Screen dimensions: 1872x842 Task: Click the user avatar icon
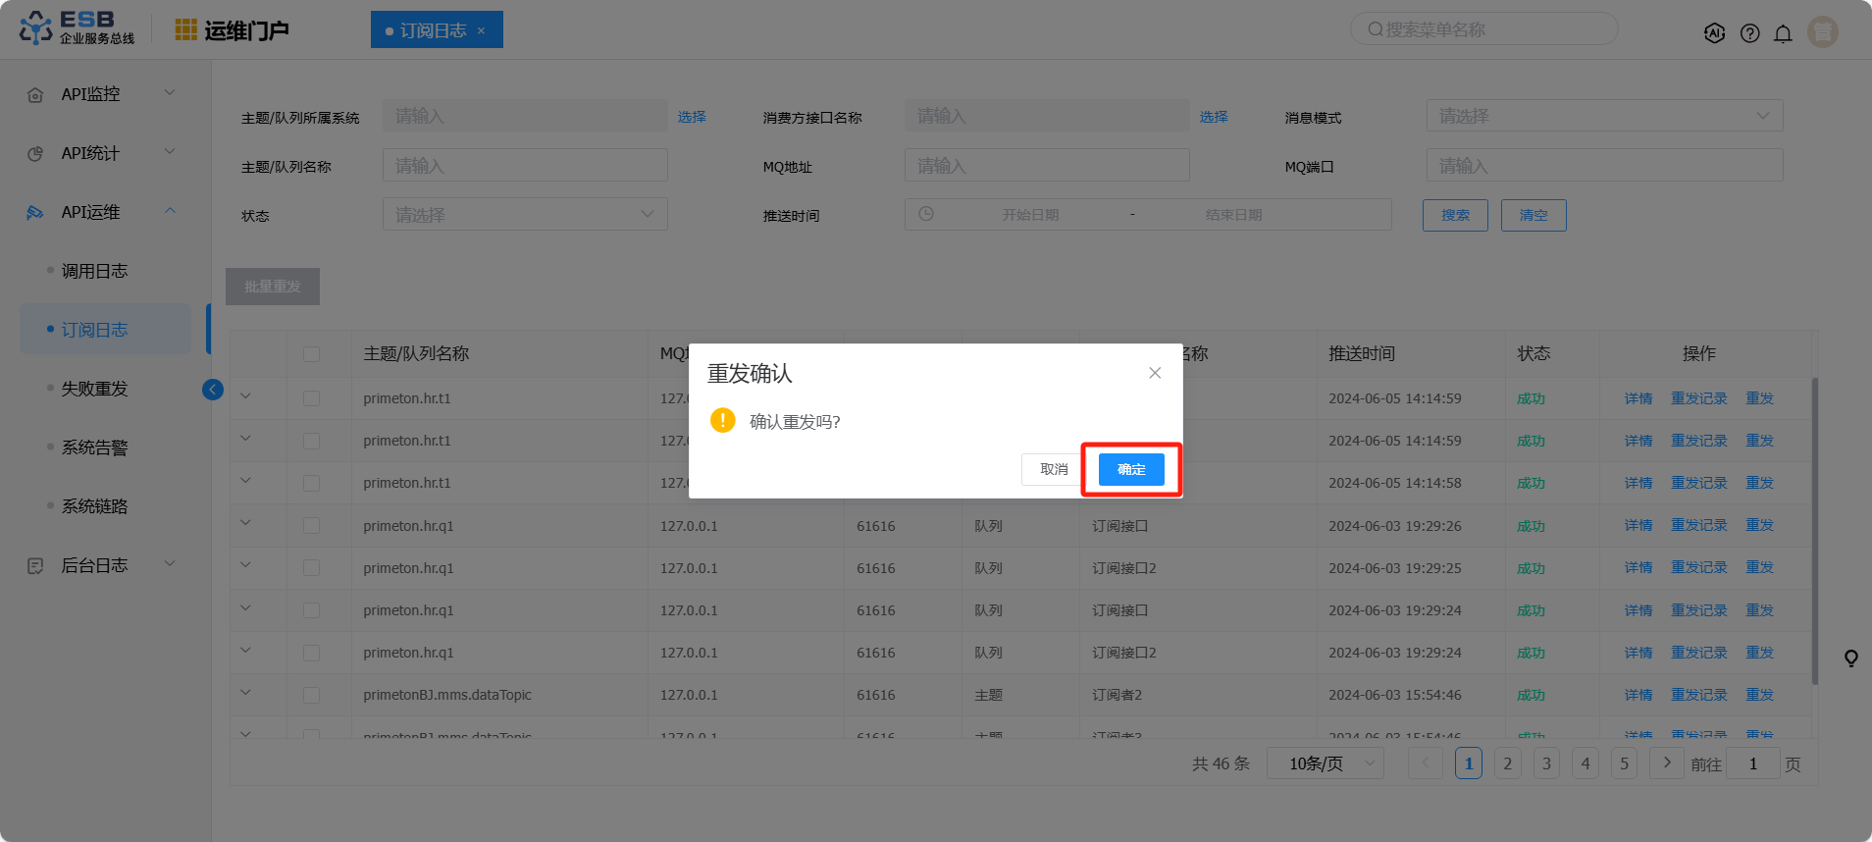pyautogui.click(x=1823, y=32)
